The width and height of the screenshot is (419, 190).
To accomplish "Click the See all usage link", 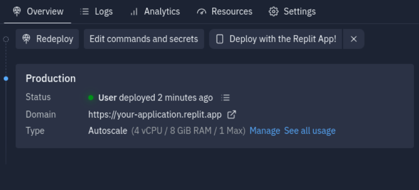I will [x=310, y=130].
